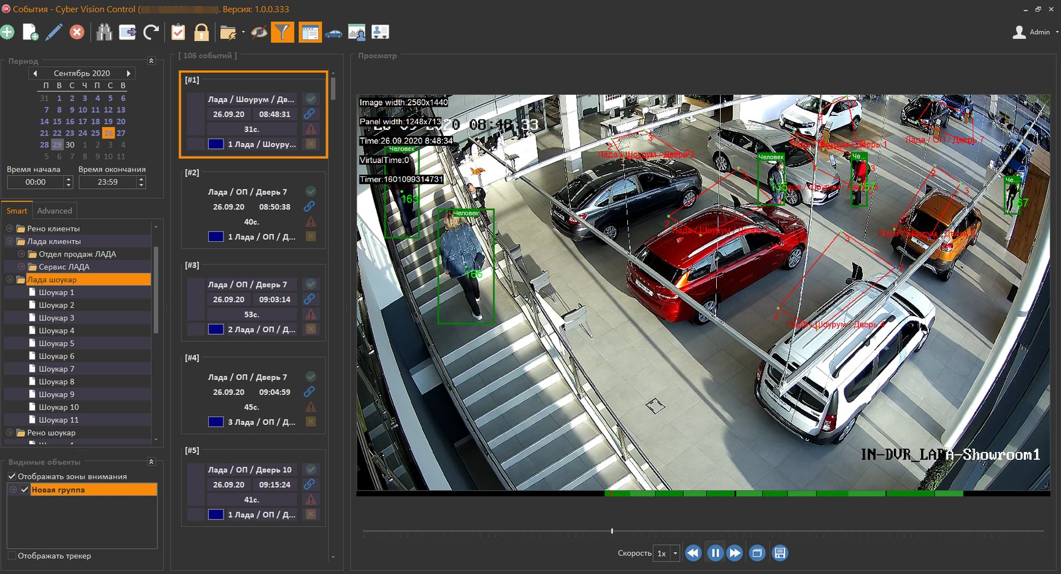Switch to the Advanced tab

click(54, 211)
